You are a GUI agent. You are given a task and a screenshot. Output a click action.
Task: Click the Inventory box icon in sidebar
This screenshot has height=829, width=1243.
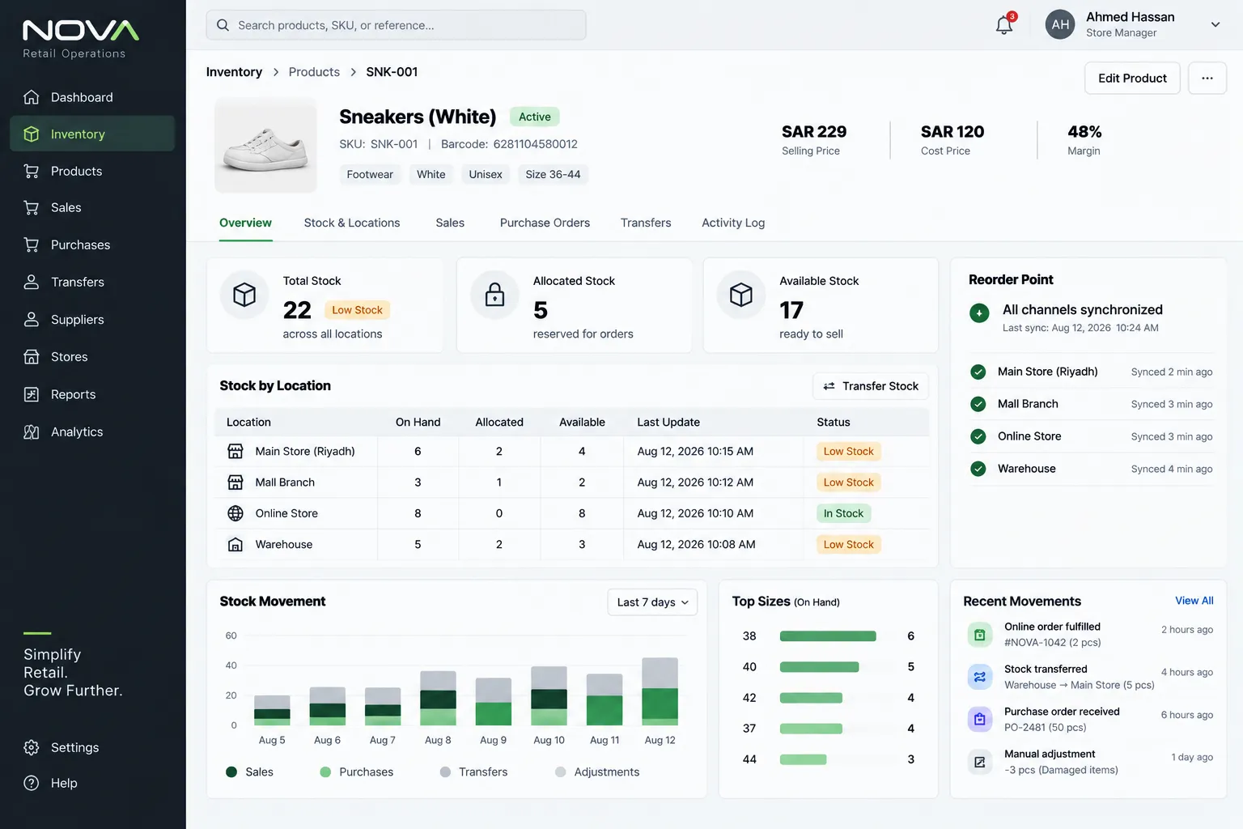coord(32,134)
